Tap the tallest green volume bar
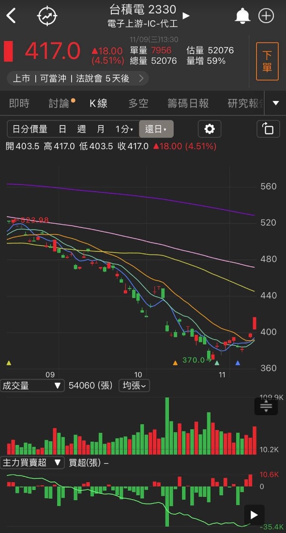This screenshot has height=533, width=286. coord(167,426)
